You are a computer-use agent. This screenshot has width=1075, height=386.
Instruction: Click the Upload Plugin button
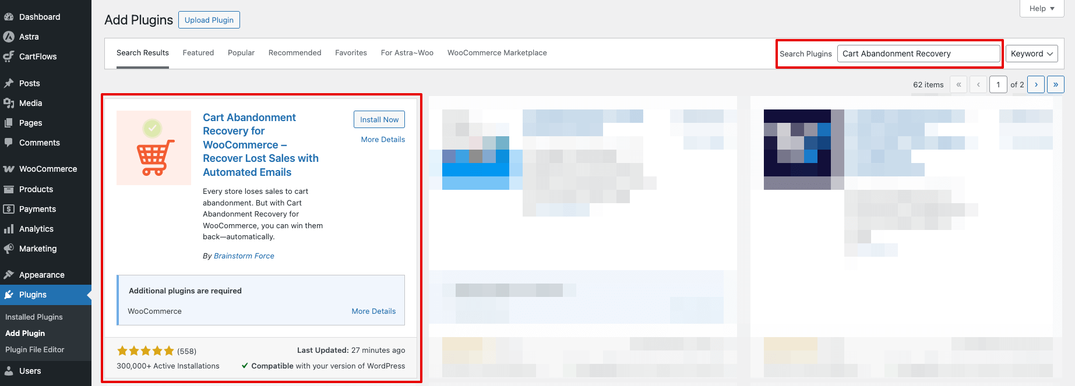(209, 20)
